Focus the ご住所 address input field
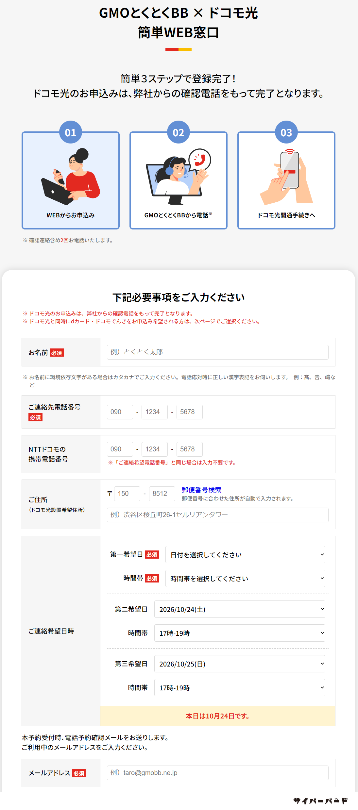The image size is (358, 810). click(x=218, y=515)
